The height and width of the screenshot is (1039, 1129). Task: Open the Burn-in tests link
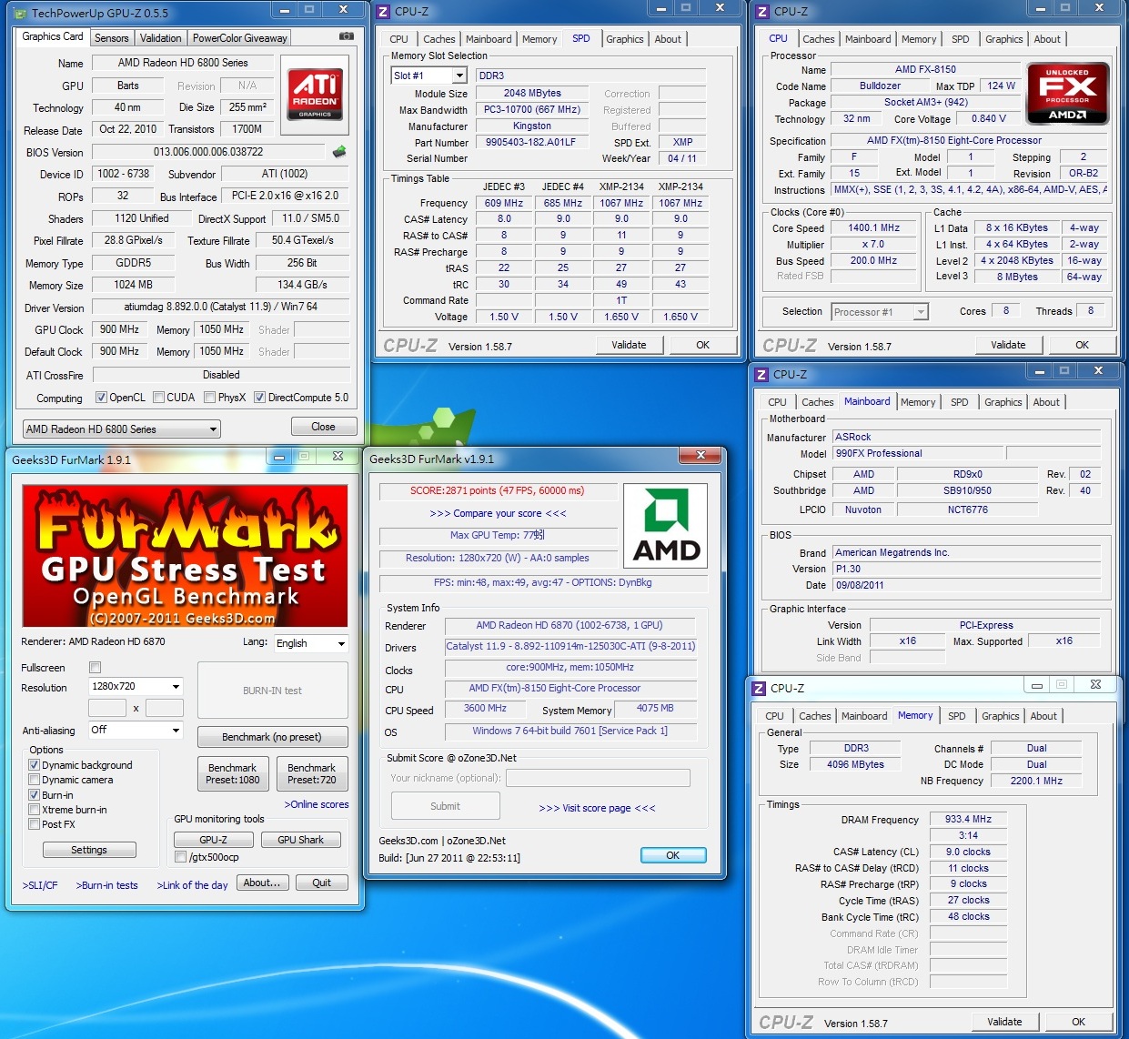point(107,885)
